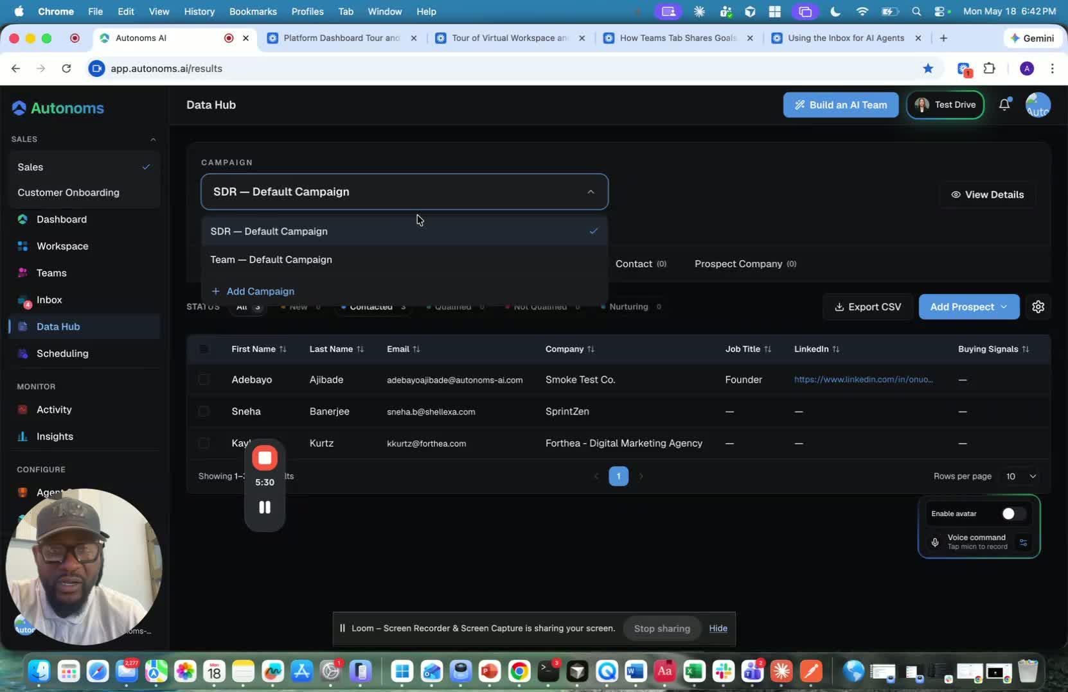Choose SDR — Default Campaign option
1068x692 pixels.
click(404, 231)
